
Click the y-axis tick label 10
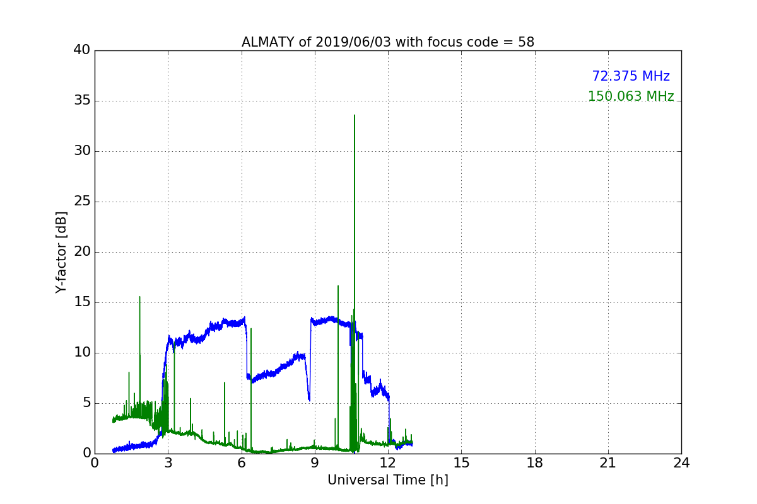82,353
